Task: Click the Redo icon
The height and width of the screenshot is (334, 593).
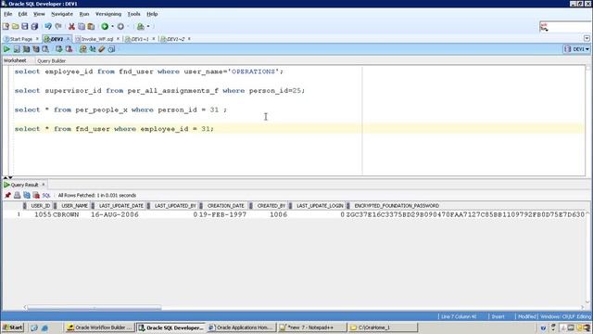Action: pyautogui.click(x=57, y=26)
